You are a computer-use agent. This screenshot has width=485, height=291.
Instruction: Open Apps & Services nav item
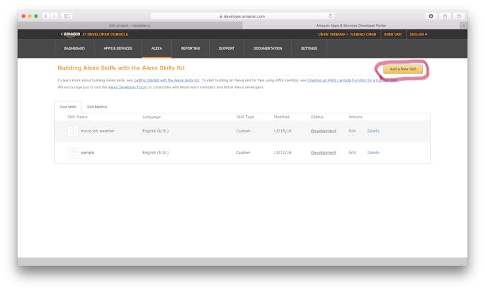coord(118,48)
